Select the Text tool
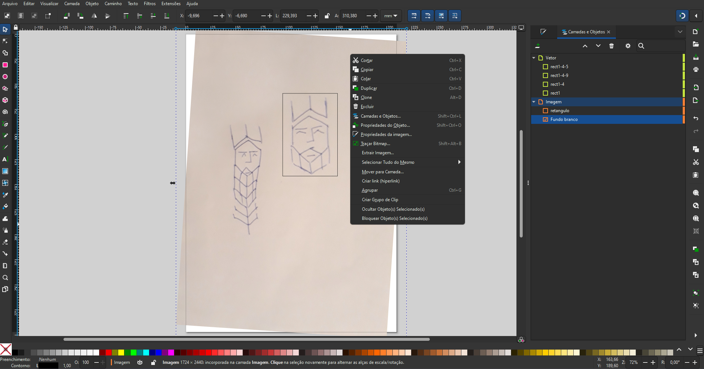Viewport: 704px width, 369px height. pos(5,159)
